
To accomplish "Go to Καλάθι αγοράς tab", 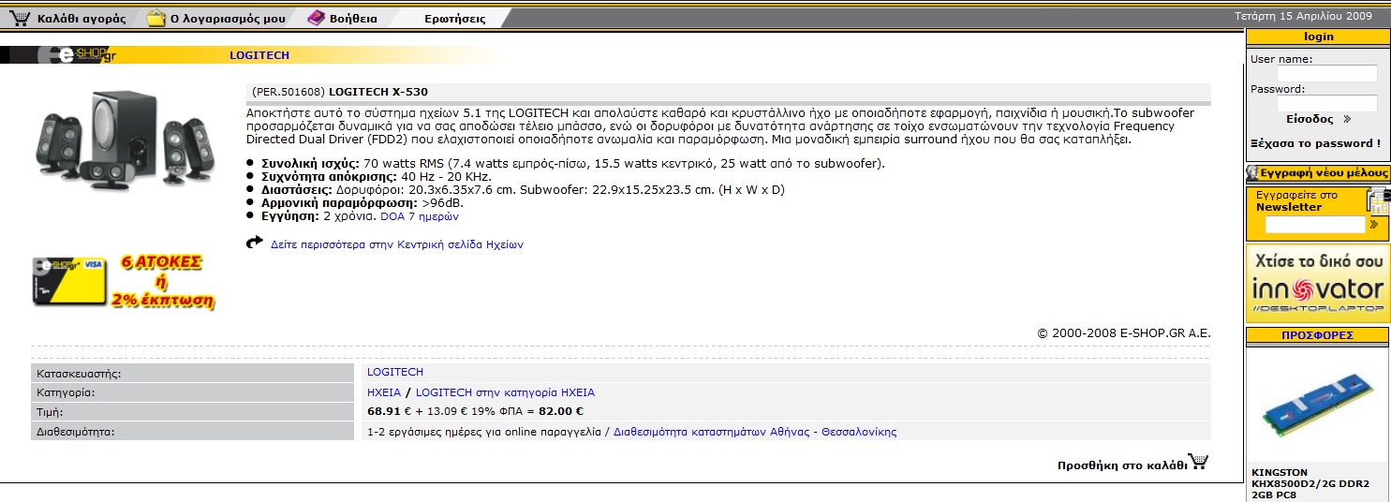I will pos(81,19).
